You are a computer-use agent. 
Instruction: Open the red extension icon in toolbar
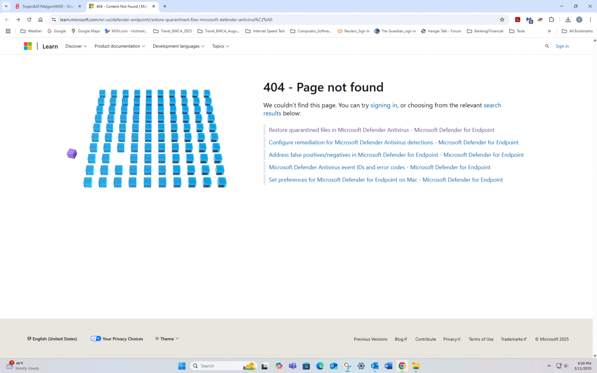pyautogui.click(x=517, y=19)
